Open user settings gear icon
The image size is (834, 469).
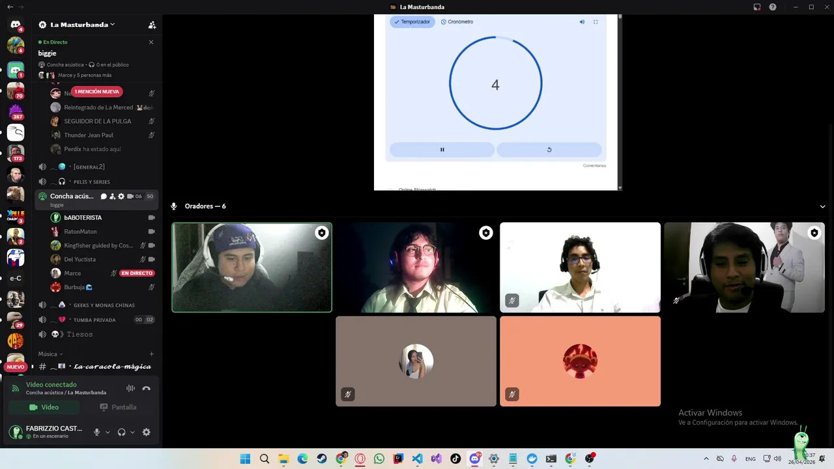tap(146, 432)
